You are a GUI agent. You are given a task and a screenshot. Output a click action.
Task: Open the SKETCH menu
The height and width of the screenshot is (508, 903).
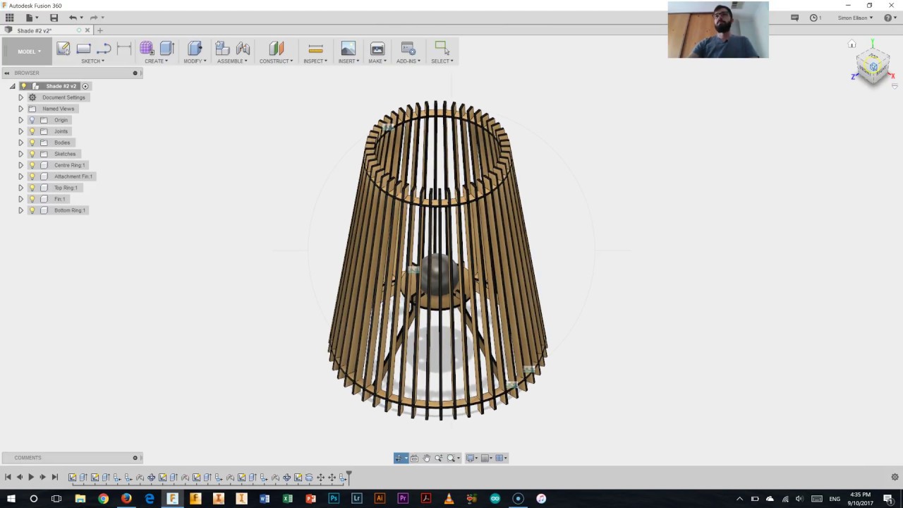[x=92, y=61]
